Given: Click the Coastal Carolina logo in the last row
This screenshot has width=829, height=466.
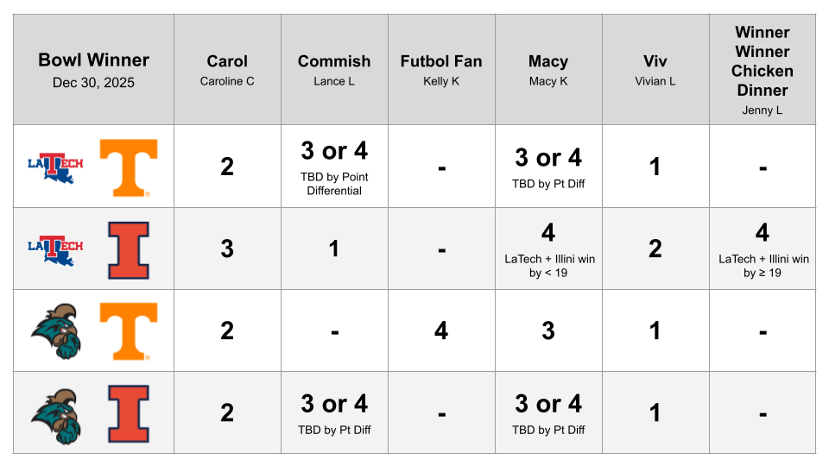Looking at the screenshot, I should pos(54,412).
